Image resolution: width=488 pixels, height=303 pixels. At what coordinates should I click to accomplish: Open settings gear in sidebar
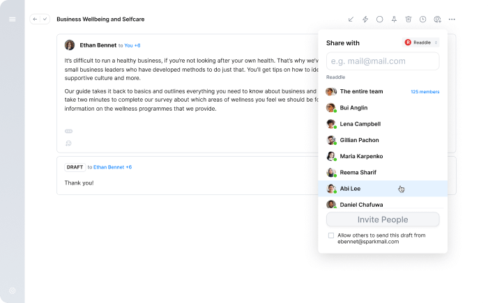pyautogui.click(x=13, y=290)
